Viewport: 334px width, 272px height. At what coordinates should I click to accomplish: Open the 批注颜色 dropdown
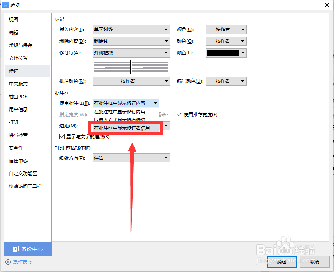131,81
